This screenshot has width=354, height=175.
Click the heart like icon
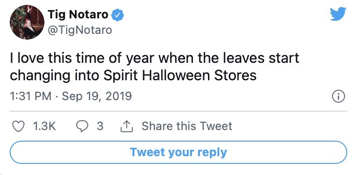[x=18, y=126]
